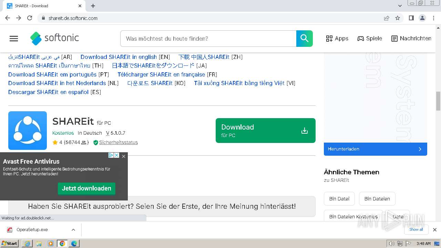This screenshot has height=248, width=441.
Task: Open the Windows Start menu
Action: [x=10, y=244]
